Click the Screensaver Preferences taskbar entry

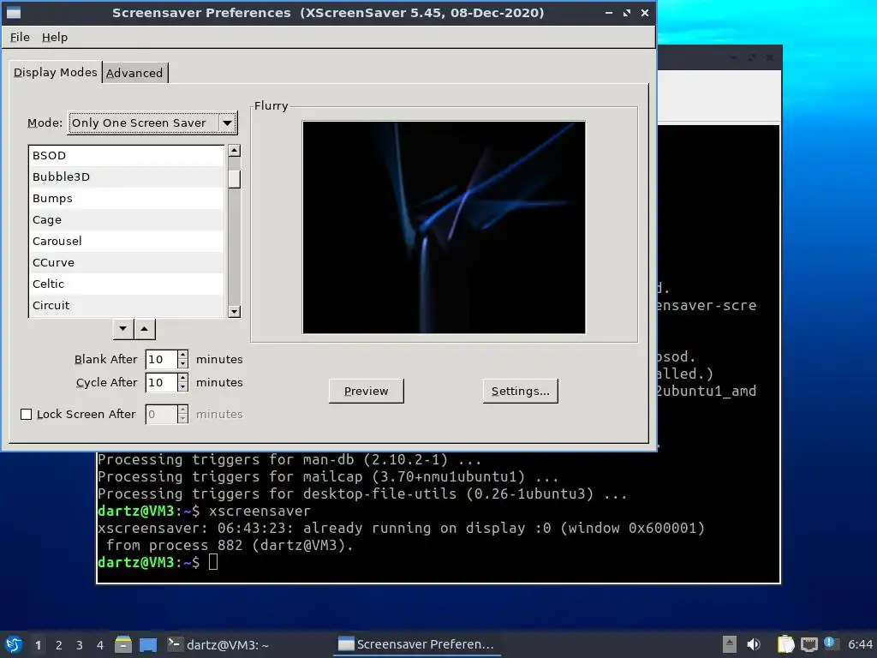point(416,644)
